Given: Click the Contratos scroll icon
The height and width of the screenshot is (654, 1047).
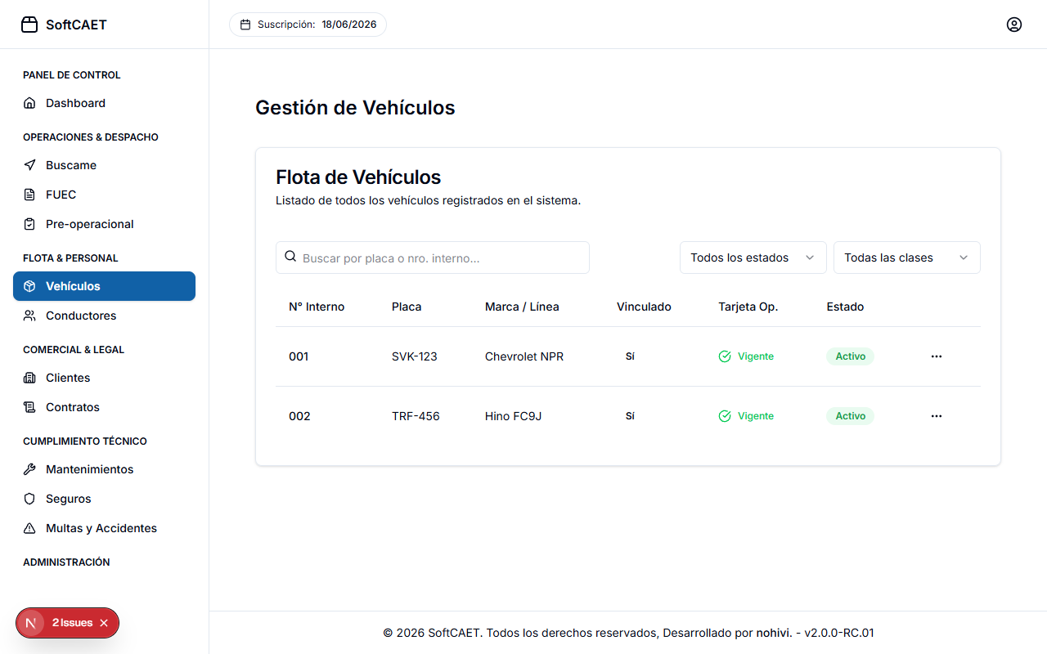Looking at the screenshot, I should [29, 407].
